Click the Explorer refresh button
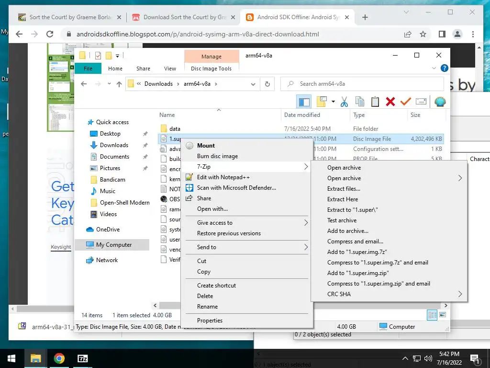 click(267, 84)
